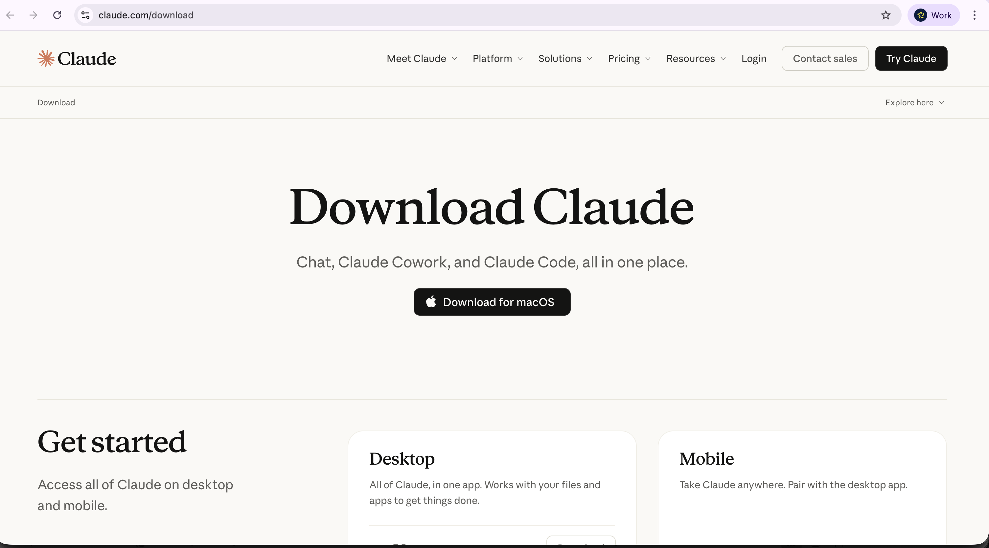This screenshot has width=989, height=548.
Task: Click the Get started heading
Action: (x=112, y=442)
